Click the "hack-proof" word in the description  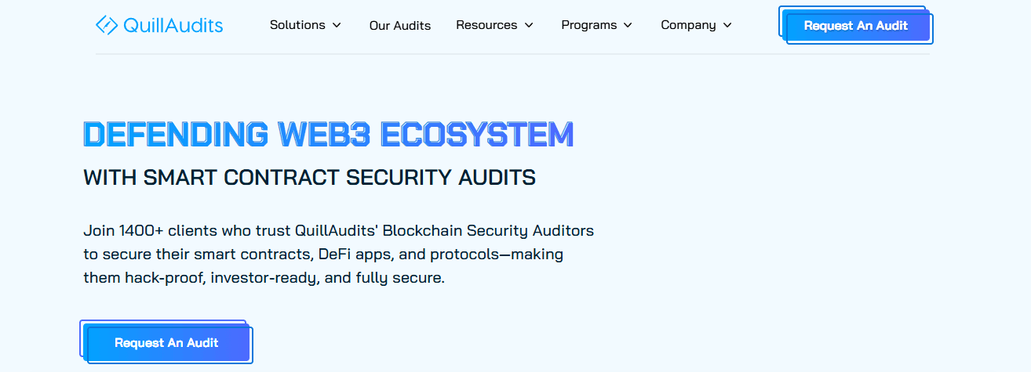point(166,278)
